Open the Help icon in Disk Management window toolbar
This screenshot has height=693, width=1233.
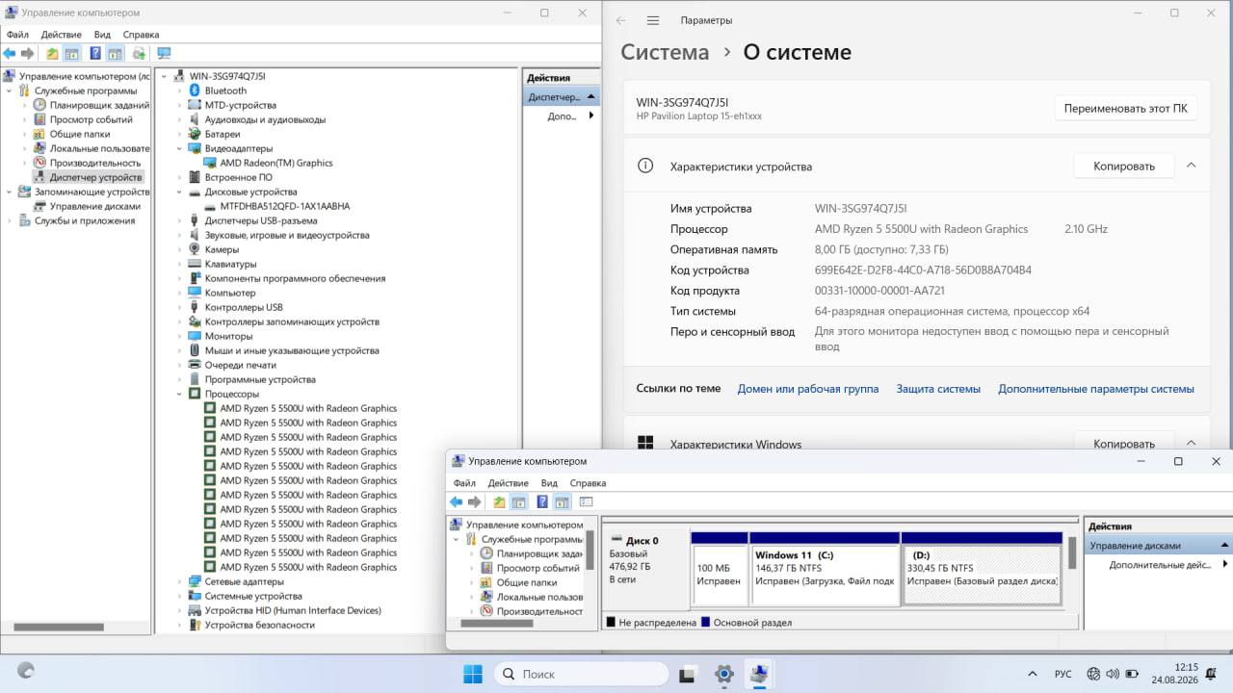coord(542,502)
